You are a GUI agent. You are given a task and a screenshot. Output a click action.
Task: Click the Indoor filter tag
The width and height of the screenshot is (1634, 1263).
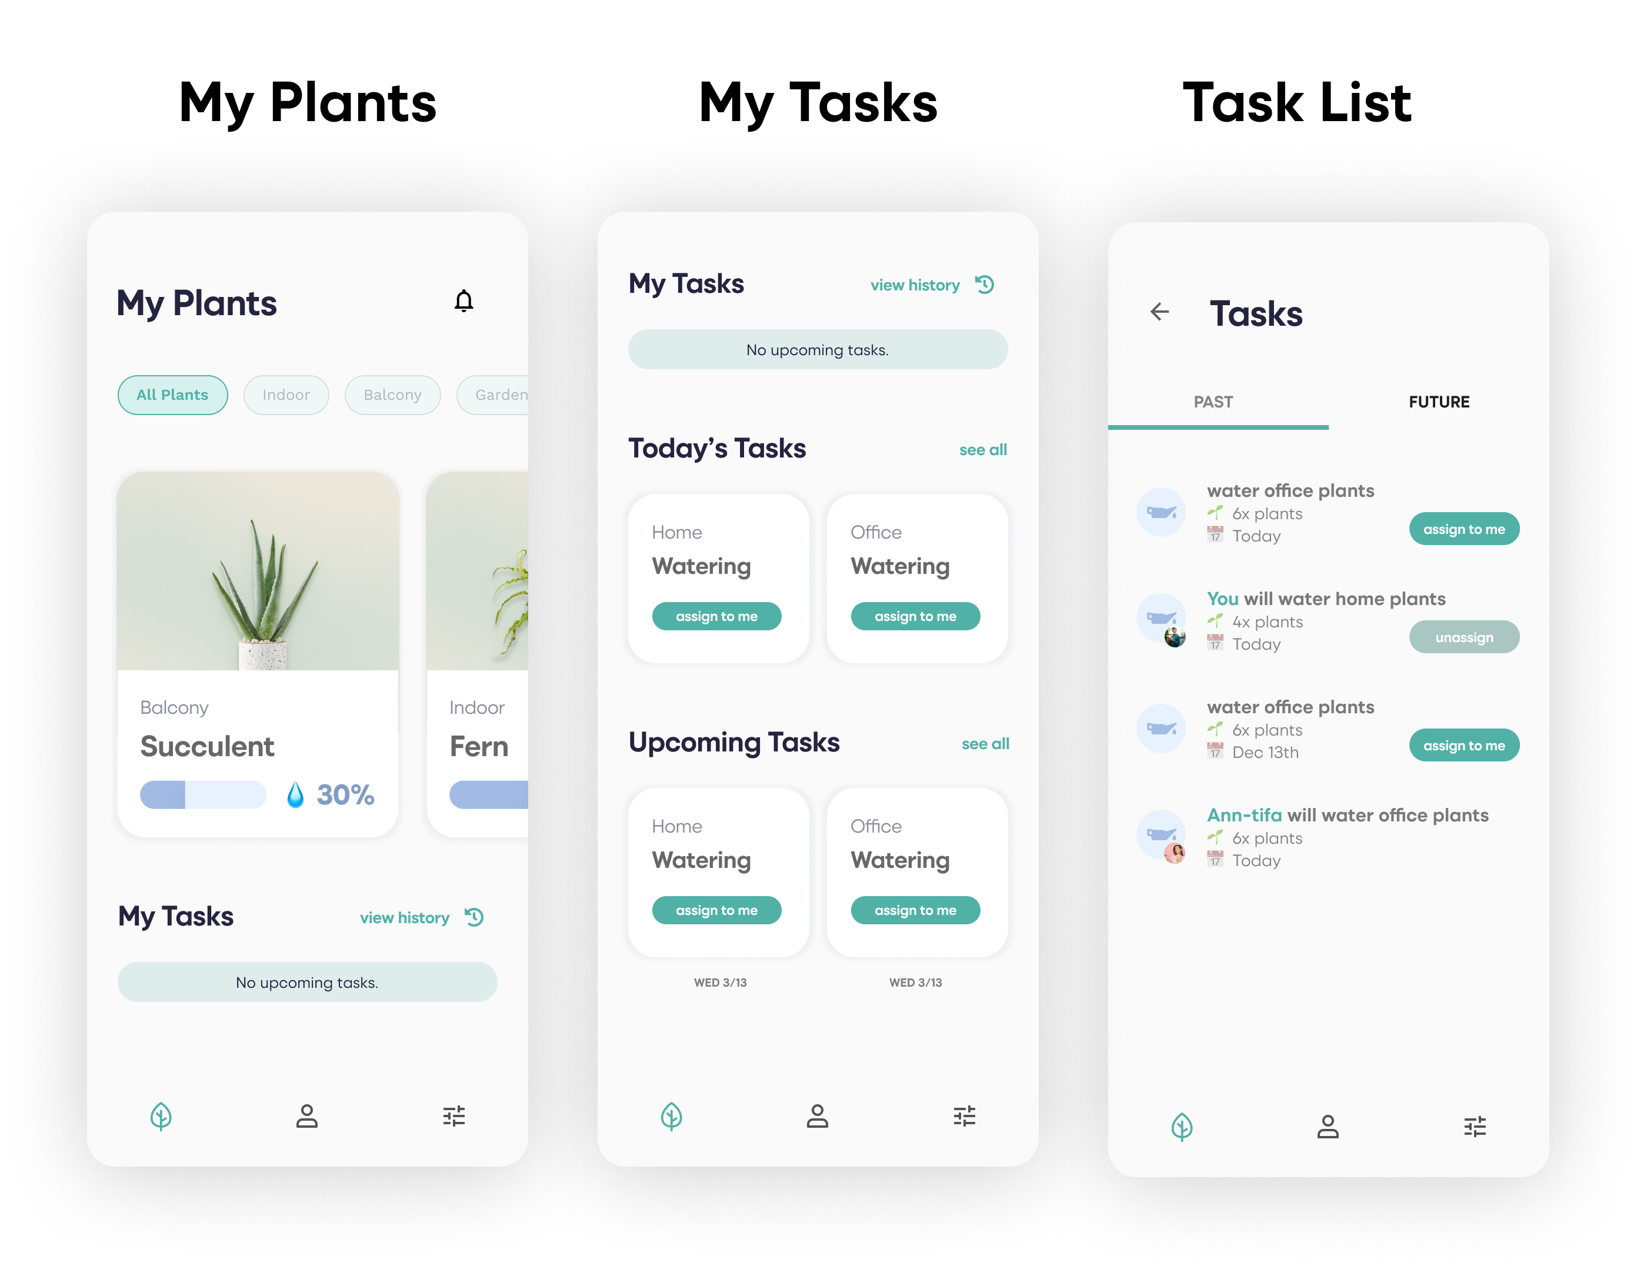pos(284,393)
